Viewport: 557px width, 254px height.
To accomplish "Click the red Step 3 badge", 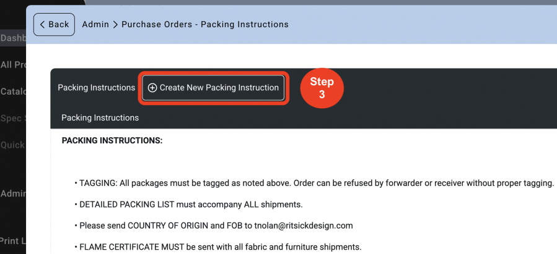I will tap(322, 88).
